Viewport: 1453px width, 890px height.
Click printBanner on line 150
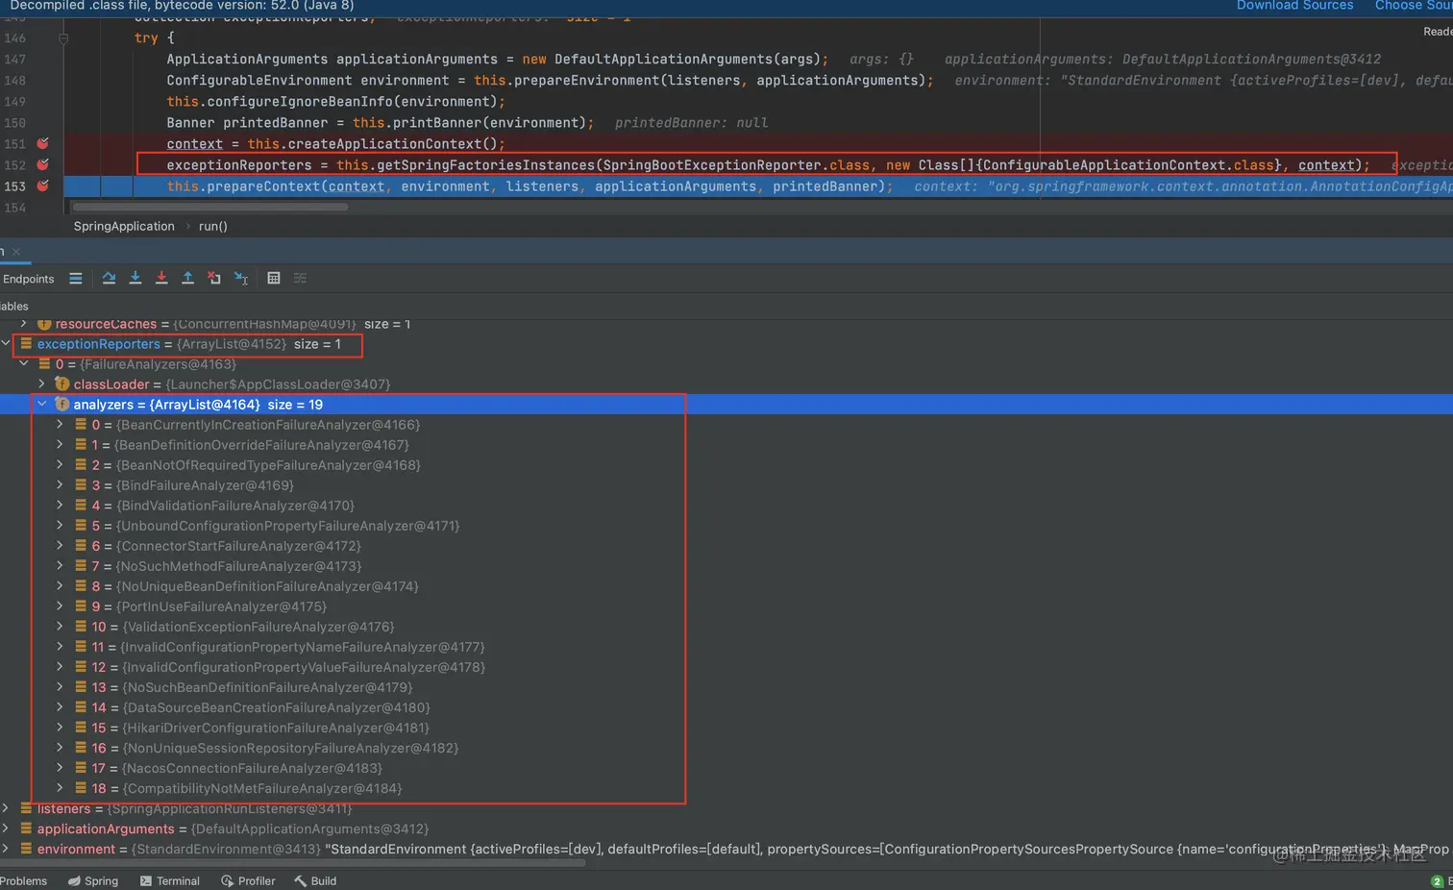pyautogui.click(x=436, y=123)
